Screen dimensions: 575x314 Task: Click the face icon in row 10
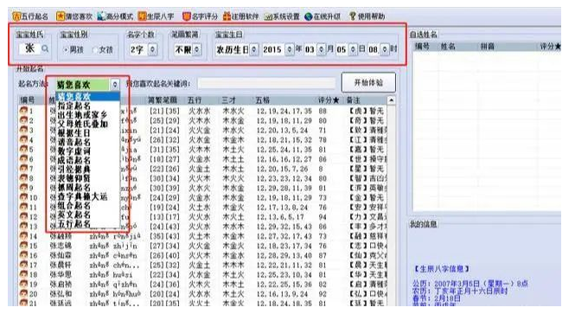24,197
